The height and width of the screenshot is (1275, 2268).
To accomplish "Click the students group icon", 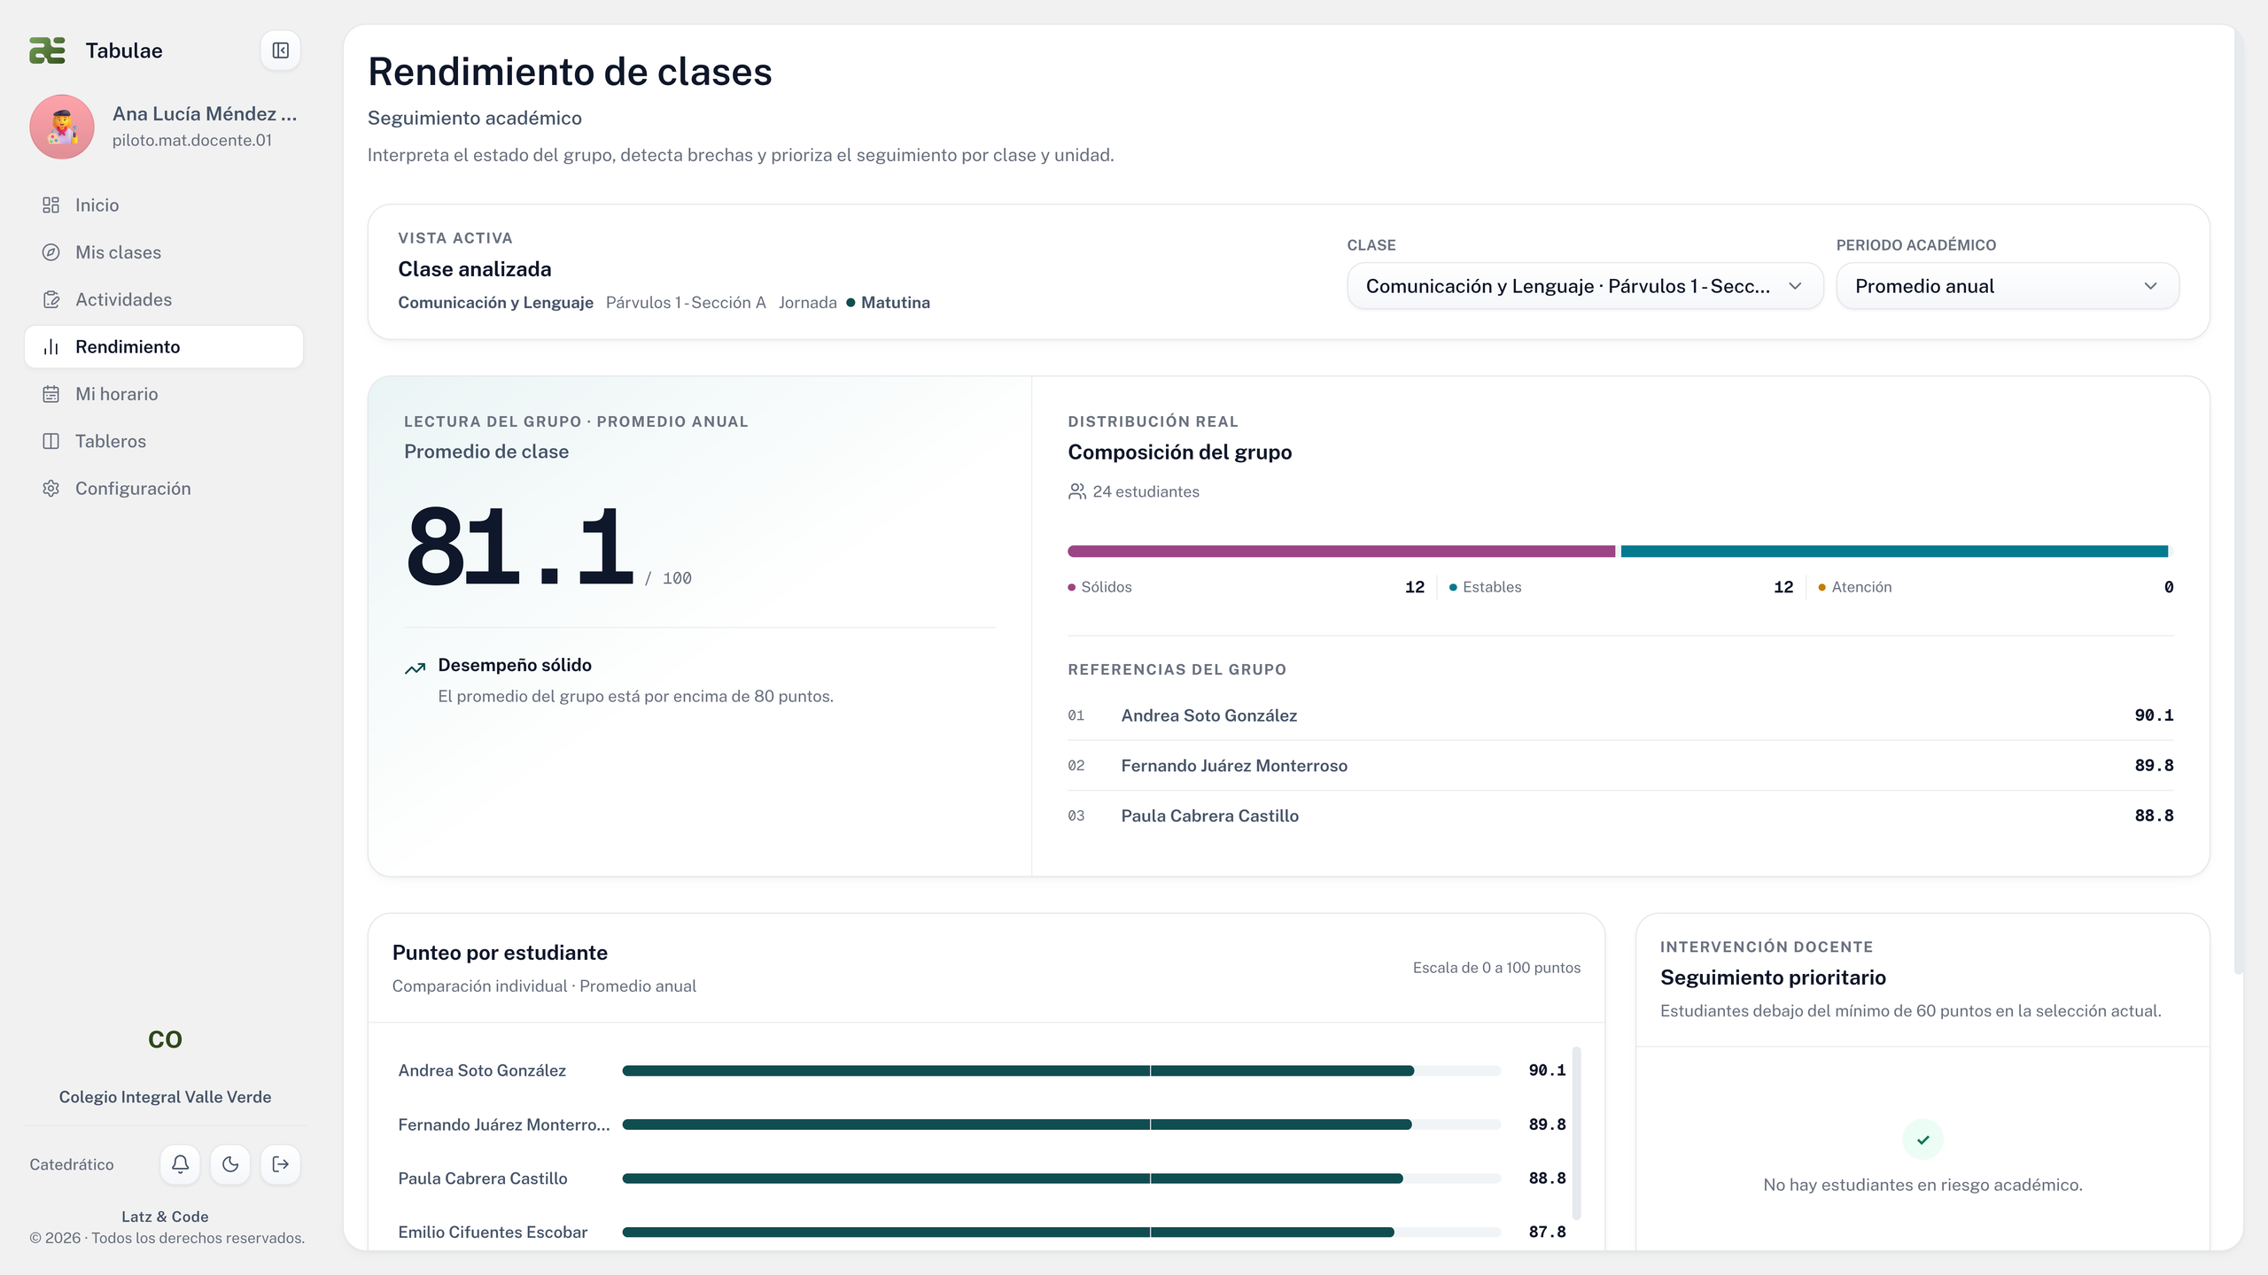I will (x=1077, y=491).
